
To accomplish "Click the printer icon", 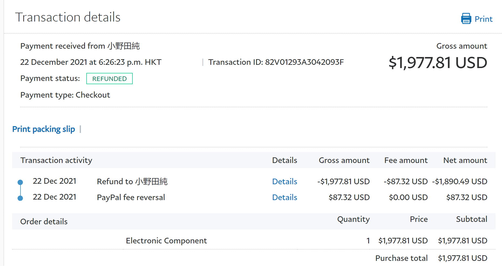I will pos(466,19).
